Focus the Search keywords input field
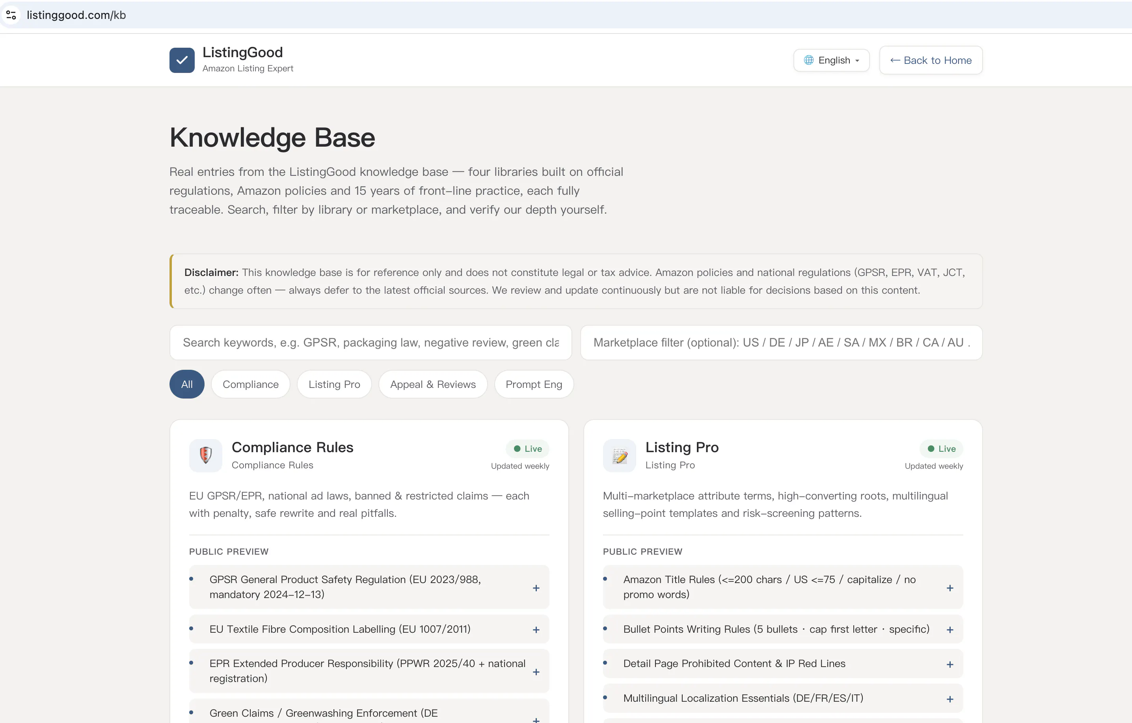 tap(371, 343)
